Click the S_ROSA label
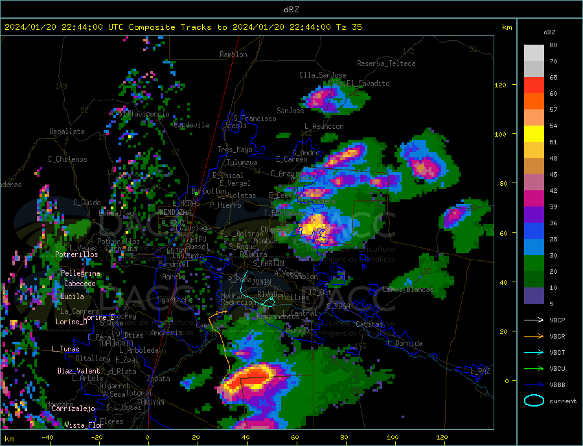Screen dimensions: 583x446 click(x=338, y=306)
